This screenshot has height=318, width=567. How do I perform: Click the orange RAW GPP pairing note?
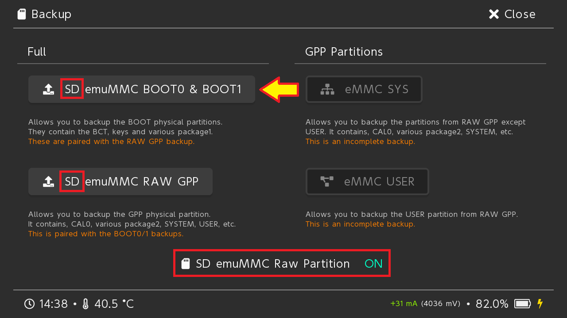coord(111,142)
